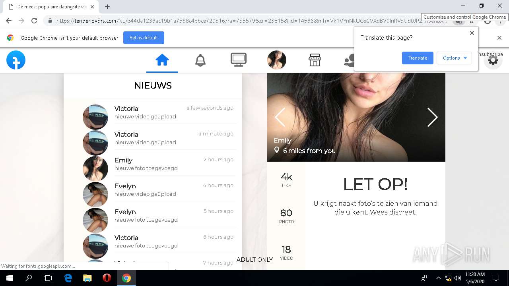Open the settings gear icon on the site
This screenshot has width=509, height=286.
click(493, 60)
